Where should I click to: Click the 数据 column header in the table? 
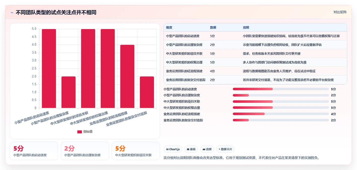(x=213, y=28)
